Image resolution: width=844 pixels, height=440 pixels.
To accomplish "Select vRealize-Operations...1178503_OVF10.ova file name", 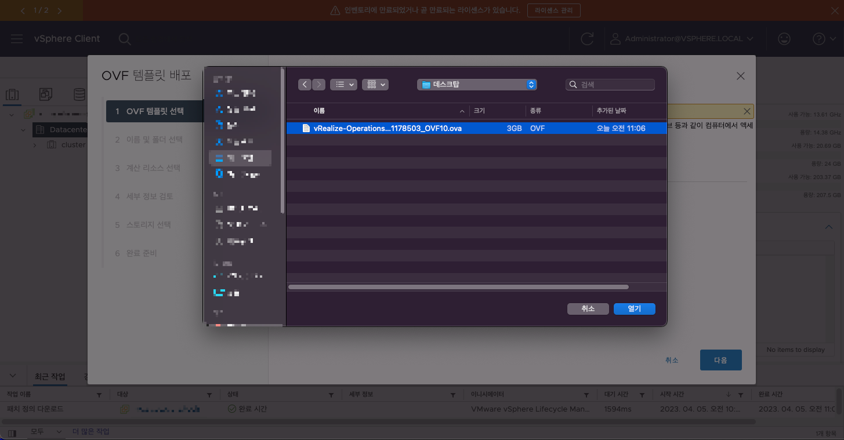I will 387,129.
